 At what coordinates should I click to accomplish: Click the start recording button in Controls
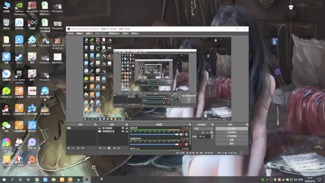(232, 133)
